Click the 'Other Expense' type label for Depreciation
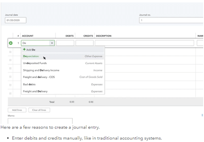Viewport: 204px width, 142px height. (93, 56)
